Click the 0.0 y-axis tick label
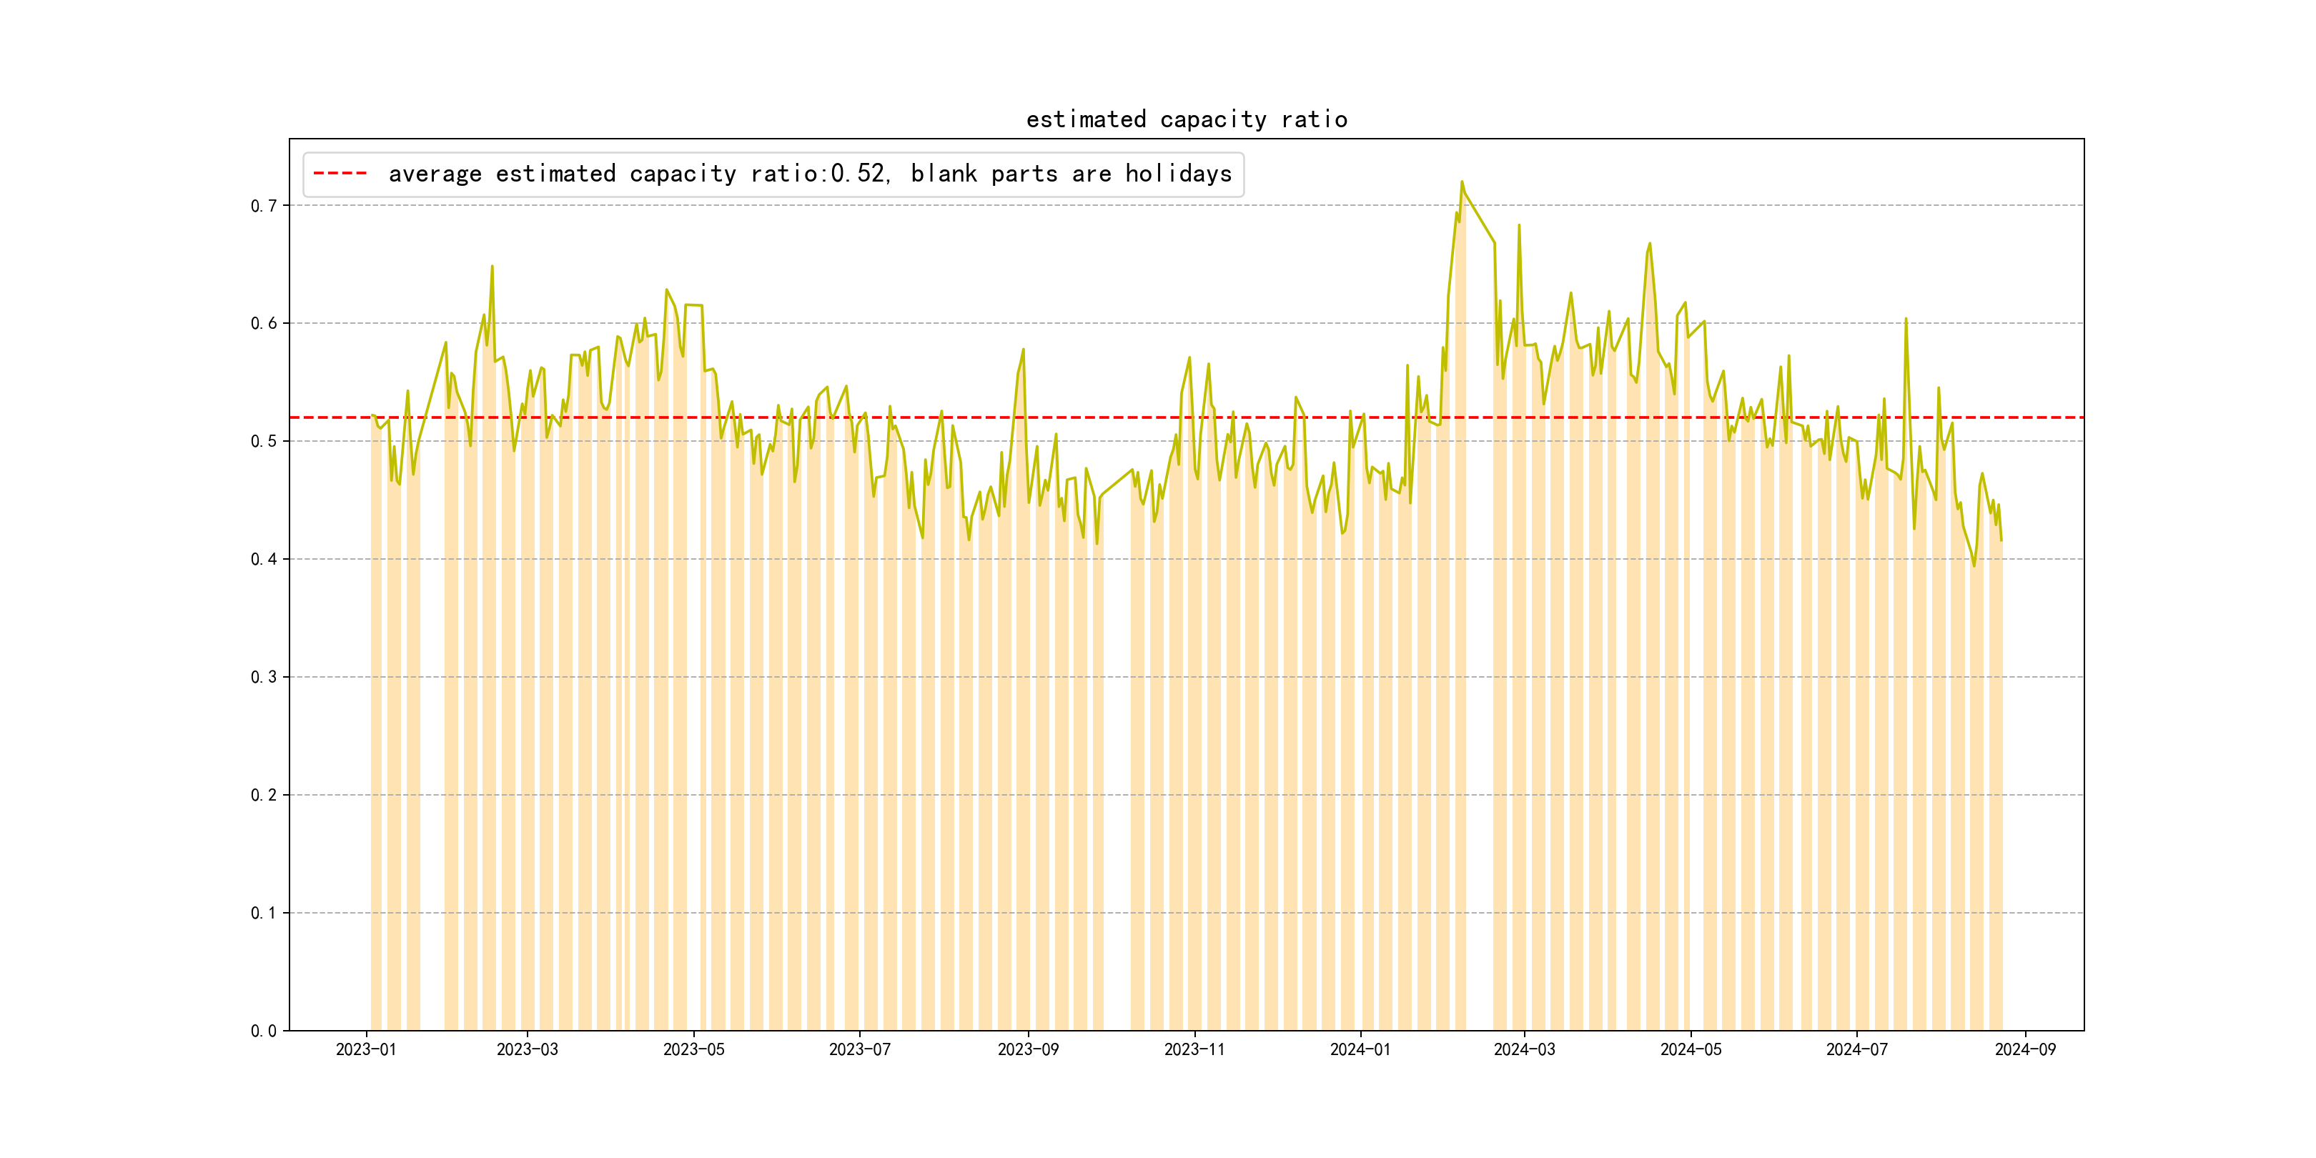This screenshot has height=1158, width=2316. [x=264, y=1031]
